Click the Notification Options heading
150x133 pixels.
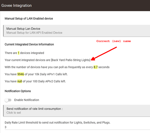18,91
